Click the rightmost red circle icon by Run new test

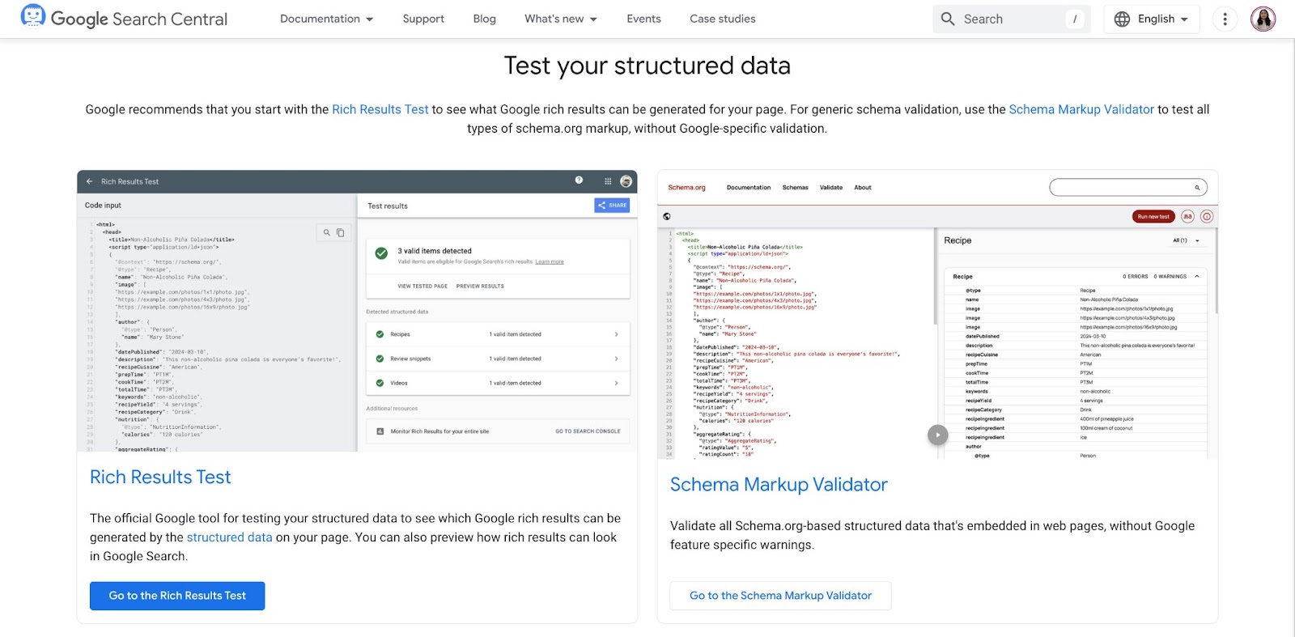pyautogui.click(x=1207, y=216)
